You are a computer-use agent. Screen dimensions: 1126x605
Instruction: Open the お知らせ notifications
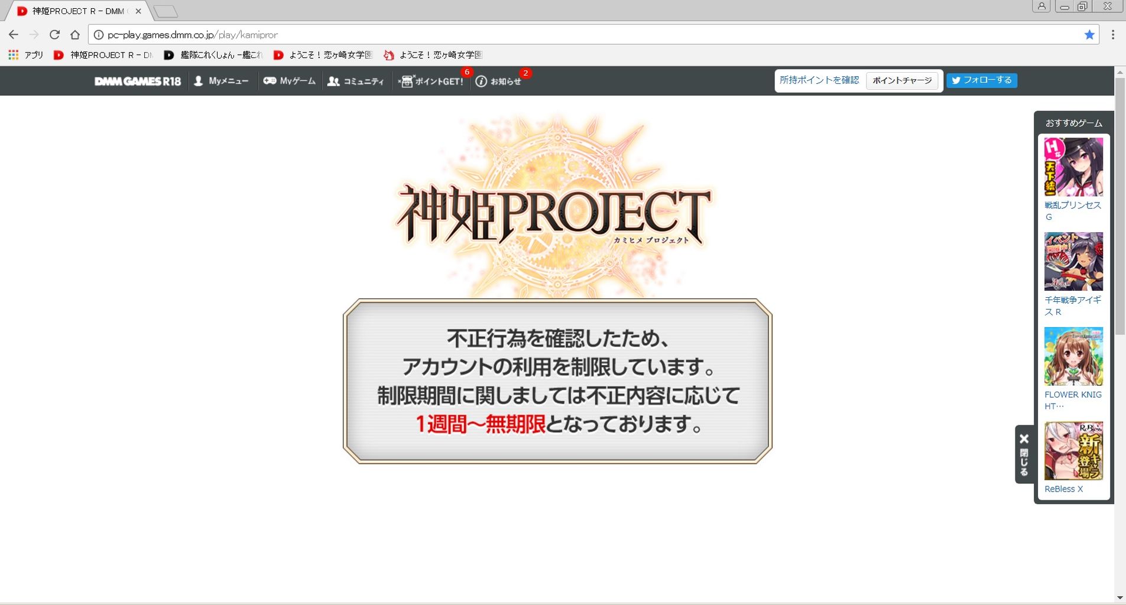[498, 81]
